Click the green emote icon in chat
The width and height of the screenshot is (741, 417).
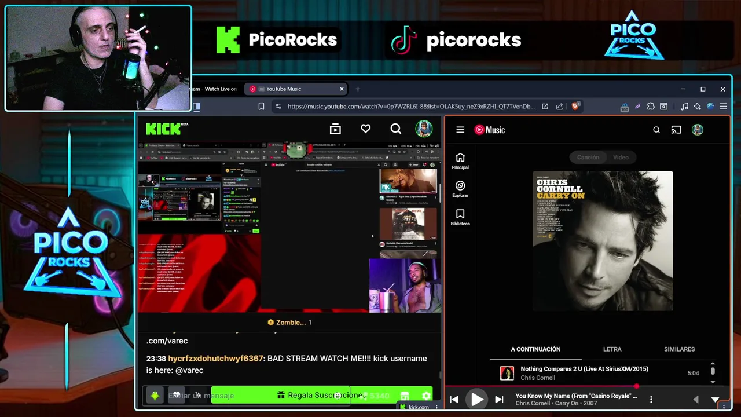click(155, 396)
